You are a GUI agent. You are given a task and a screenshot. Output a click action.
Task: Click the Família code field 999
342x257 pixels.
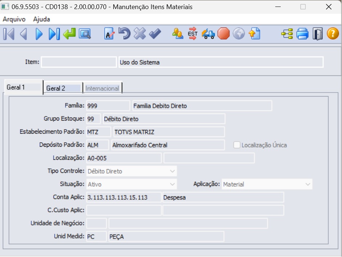(x=108, y=106)
